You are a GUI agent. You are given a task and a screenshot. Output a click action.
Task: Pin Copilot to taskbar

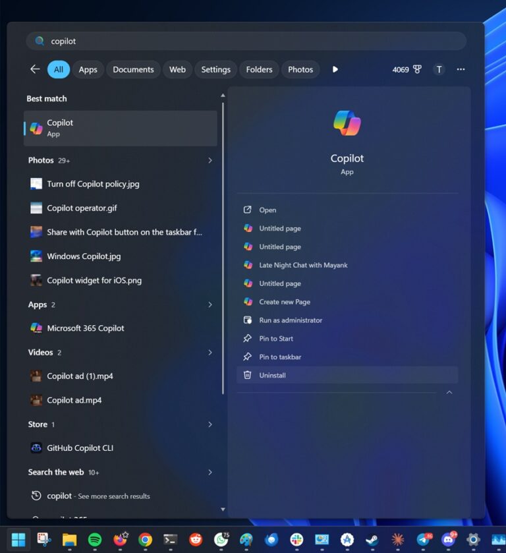pyautogui.click(x=347, y=357)
